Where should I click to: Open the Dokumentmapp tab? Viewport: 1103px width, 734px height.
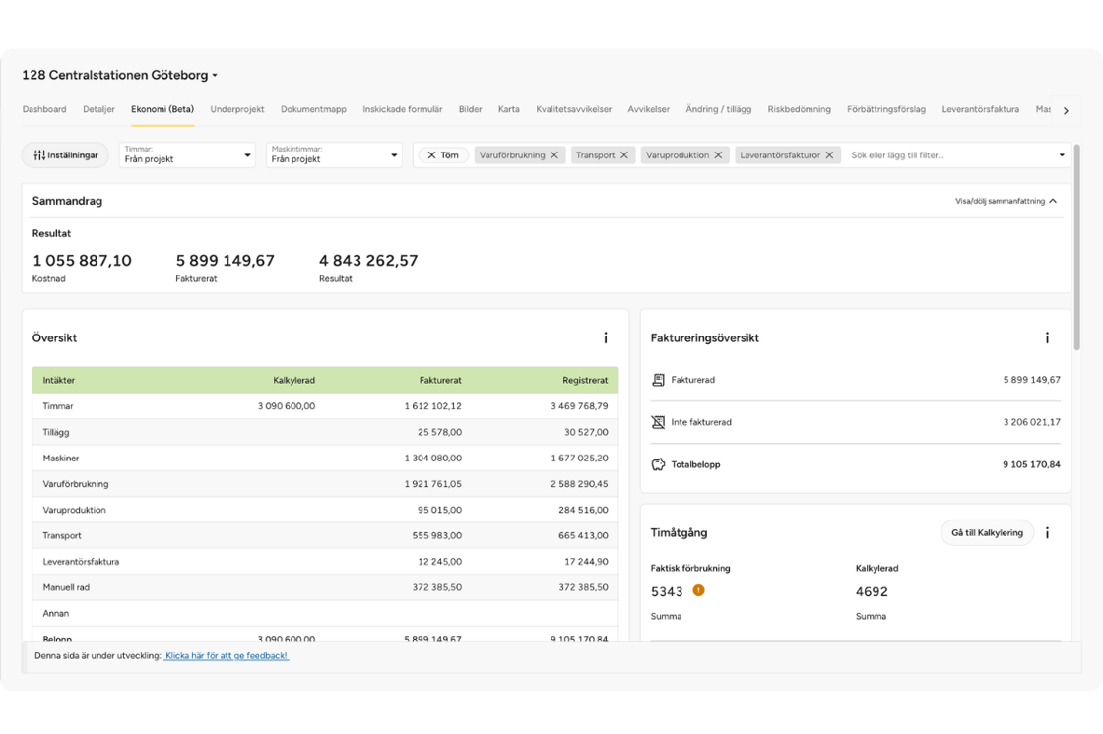click(x=313, y=109)
